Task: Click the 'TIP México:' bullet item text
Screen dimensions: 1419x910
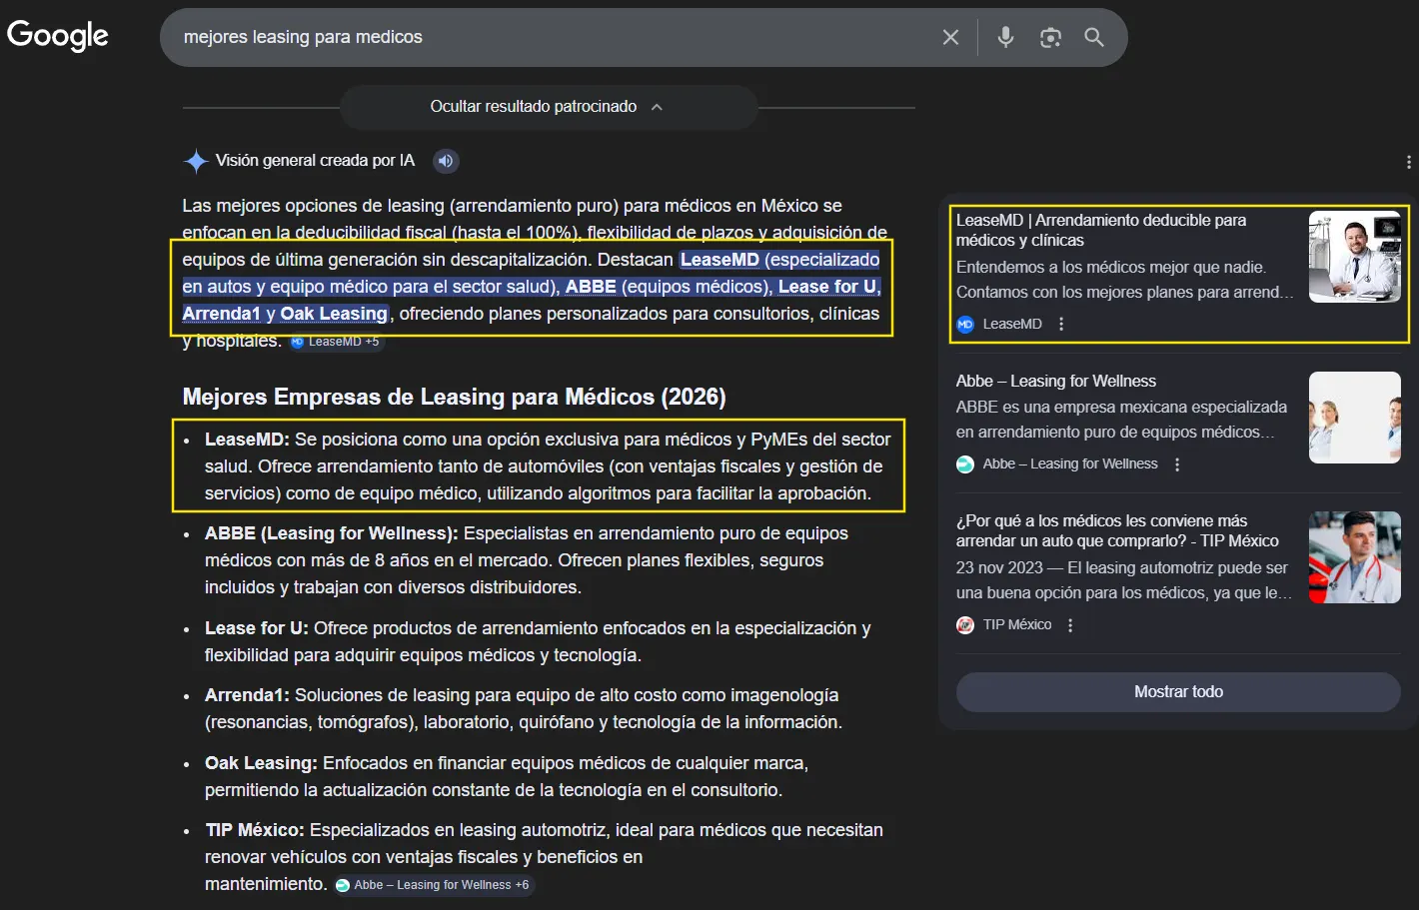Action: (x=544, y=857)
